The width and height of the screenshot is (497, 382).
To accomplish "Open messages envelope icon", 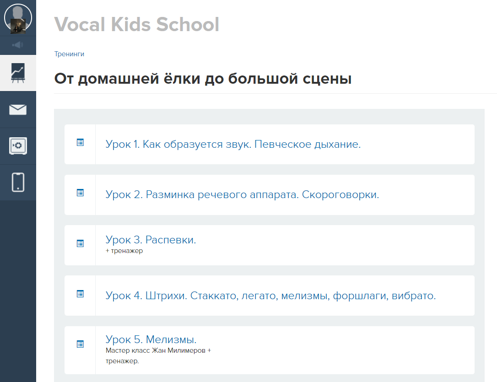I will (18, 110).
